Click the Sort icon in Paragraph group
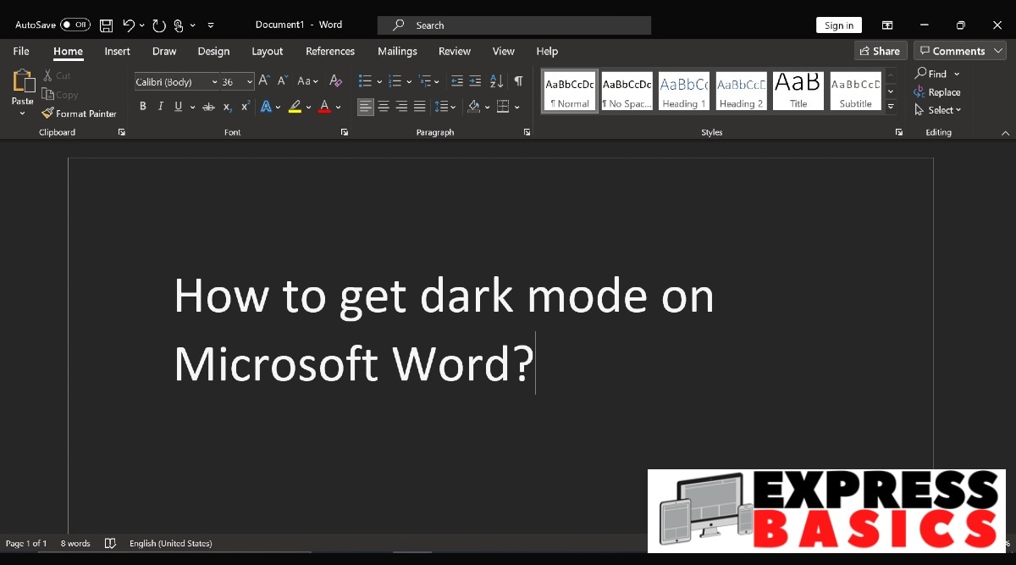1016x565 pixels. [495, 80]
